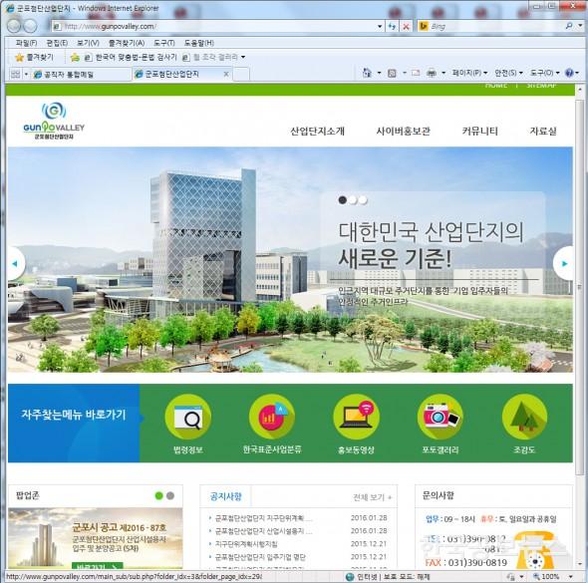Expand the address bar history dropdown

pyautogui.click(x=380, y=27)
